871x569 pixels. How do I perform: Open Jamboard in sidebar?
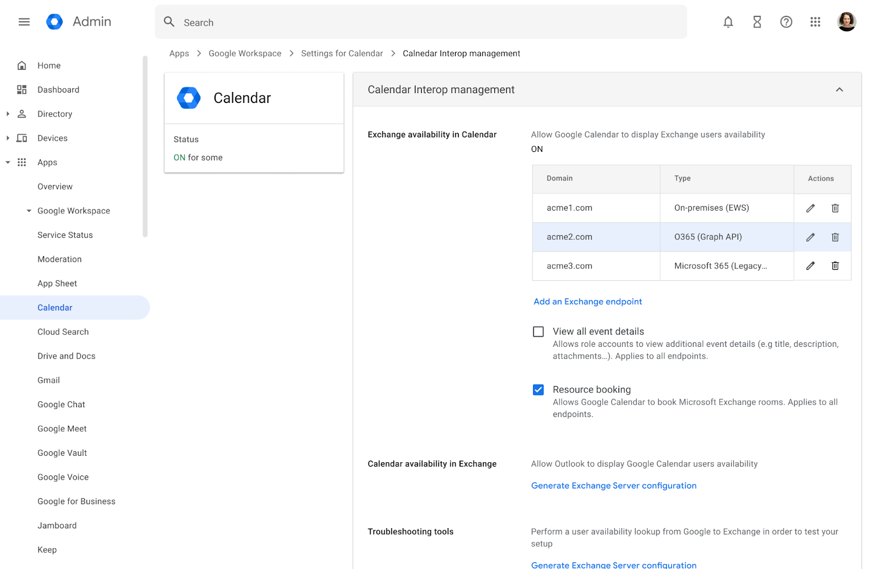click(57, 525)
